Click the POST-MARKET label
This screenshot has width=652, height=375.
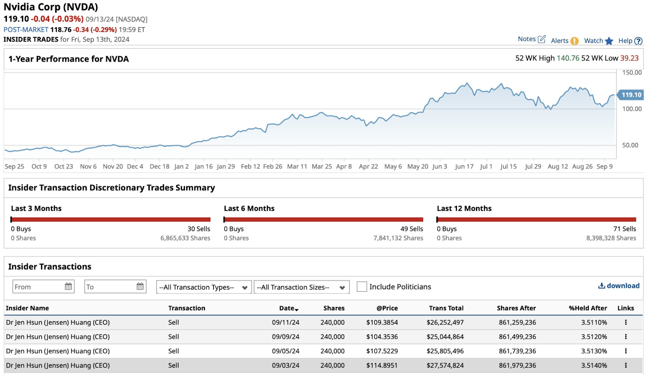pyautogui.click(x=26, y=30)
